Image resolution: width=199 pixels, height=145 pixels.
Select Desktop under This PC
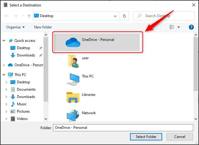click(23, 82)
